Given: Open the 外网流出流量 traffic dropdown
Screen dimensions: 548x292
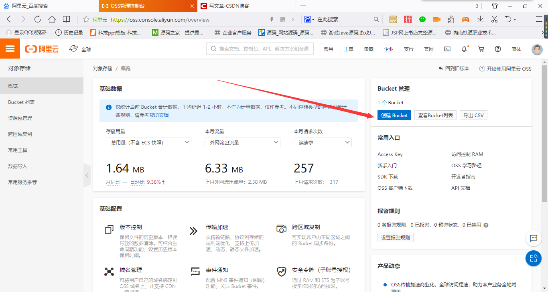Looking at the screenshot, I should pos(242,142).
